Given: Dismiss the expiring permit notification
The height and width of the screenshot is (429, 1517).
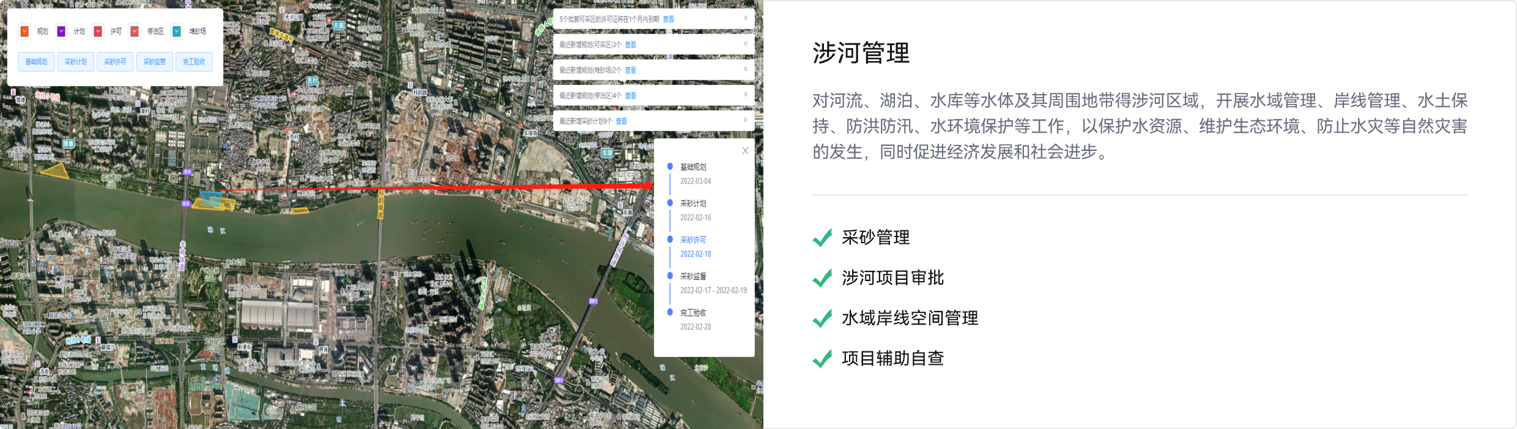Looking at the screenshot, I should click(745, 18).
